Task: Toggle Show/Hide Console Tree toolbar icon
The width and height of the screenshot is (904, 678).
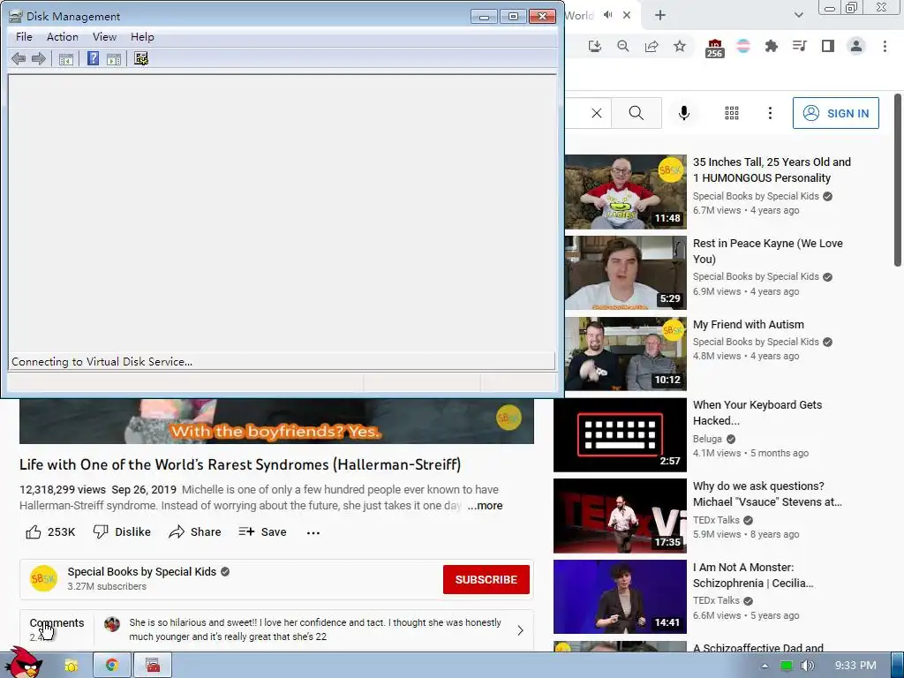Action: pyautogui.click(x=65, y=59)
